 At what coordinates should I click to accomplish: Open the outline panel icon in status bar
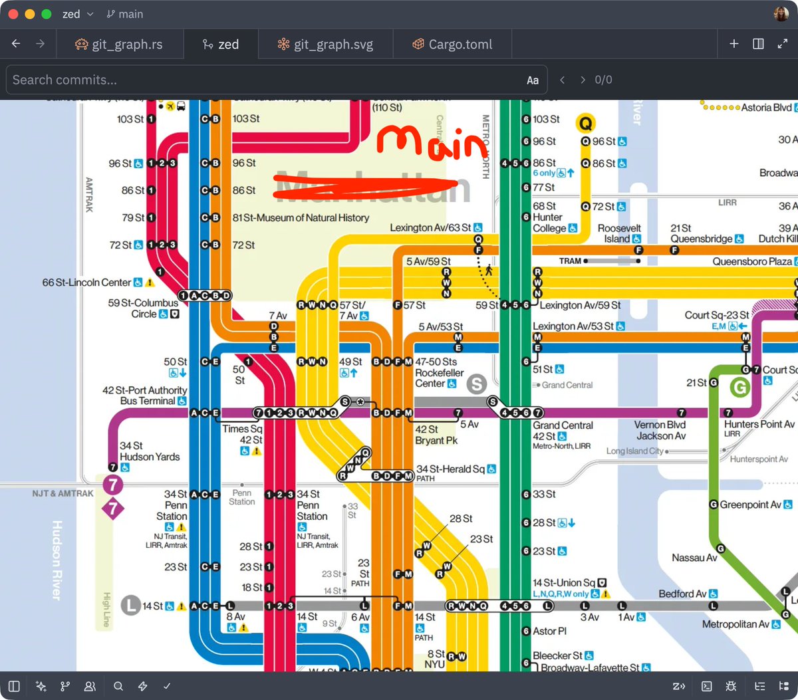759,686
